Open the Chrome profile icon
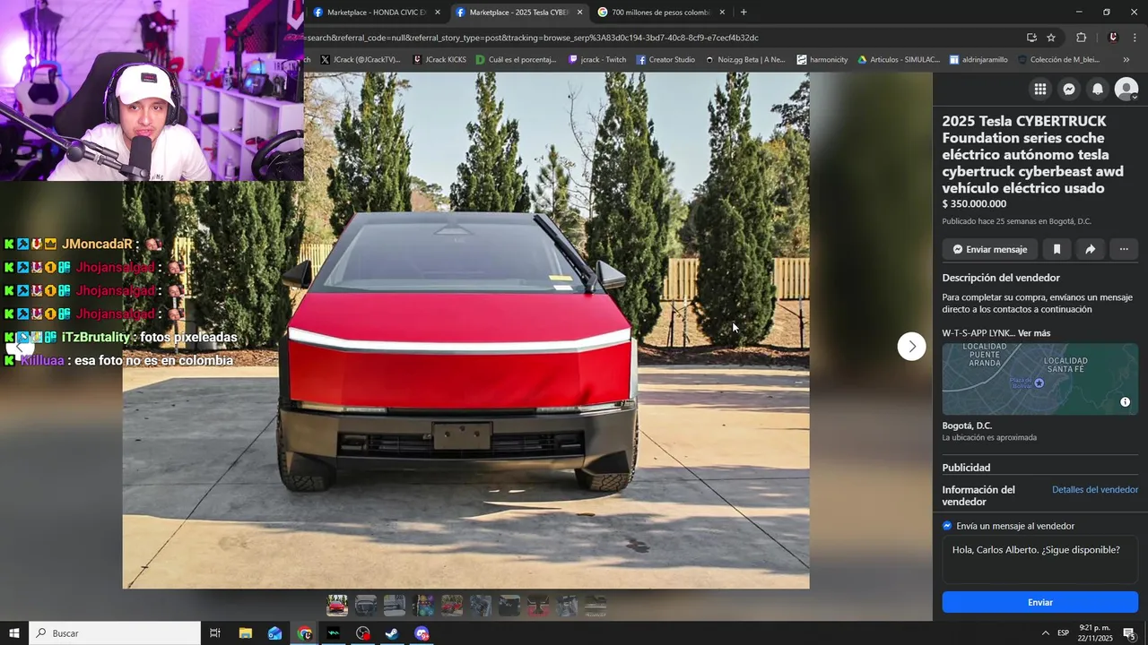This screenshot has height=645, width=1148. point(1113,38)
